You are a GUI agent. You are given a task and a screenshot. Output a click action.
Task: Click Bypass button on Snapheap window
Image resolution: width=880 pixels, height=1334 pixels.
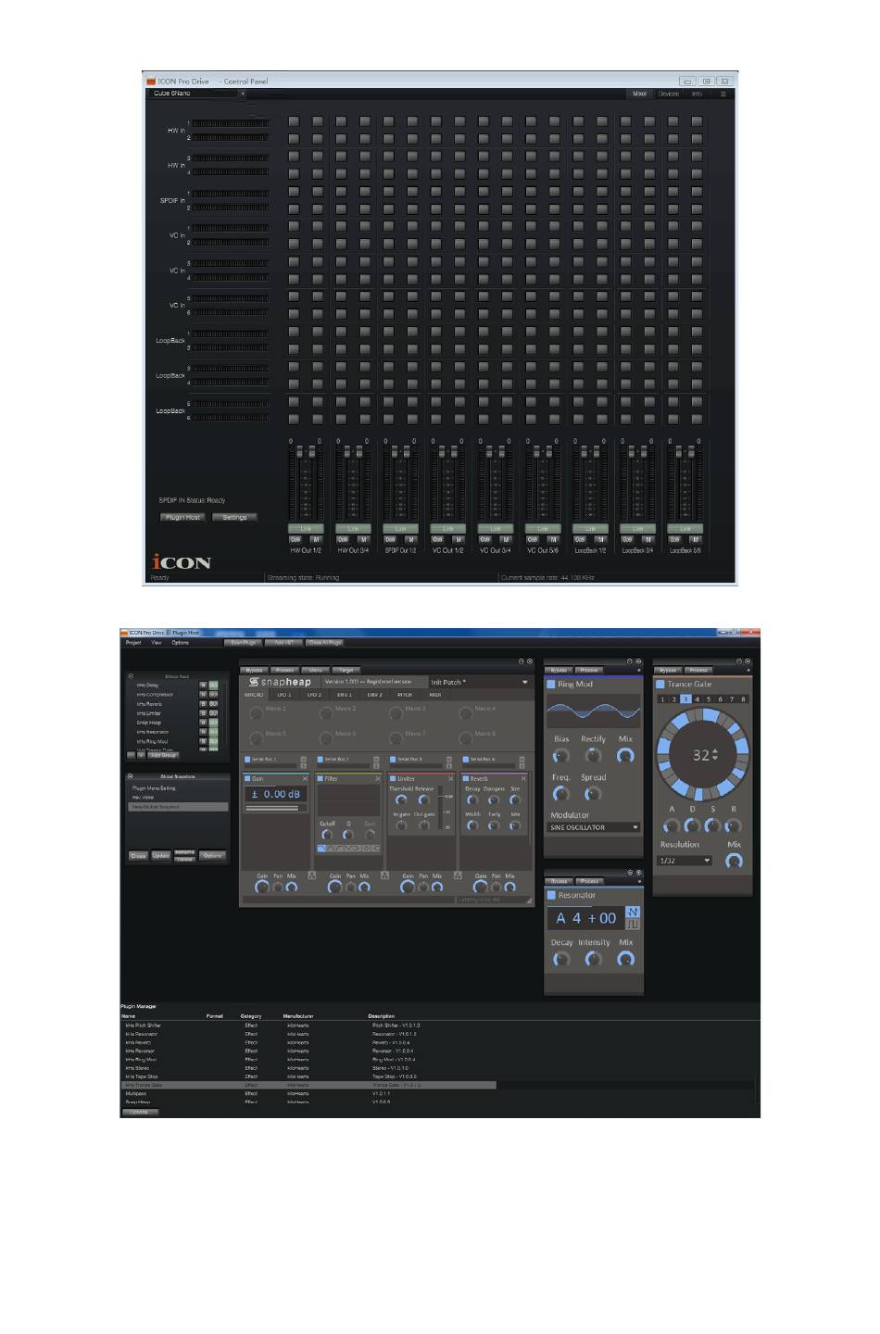254,670
